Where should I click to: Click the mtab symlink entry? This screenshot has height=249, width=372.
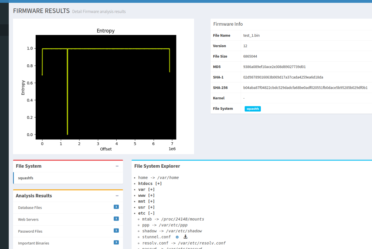click(x=173, y=219)
